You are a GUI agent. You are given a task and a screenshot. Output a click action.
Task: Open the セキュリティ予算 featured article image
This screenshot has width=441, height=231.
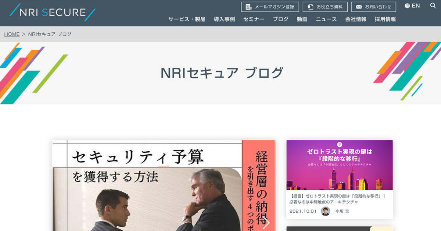(163, 186)
